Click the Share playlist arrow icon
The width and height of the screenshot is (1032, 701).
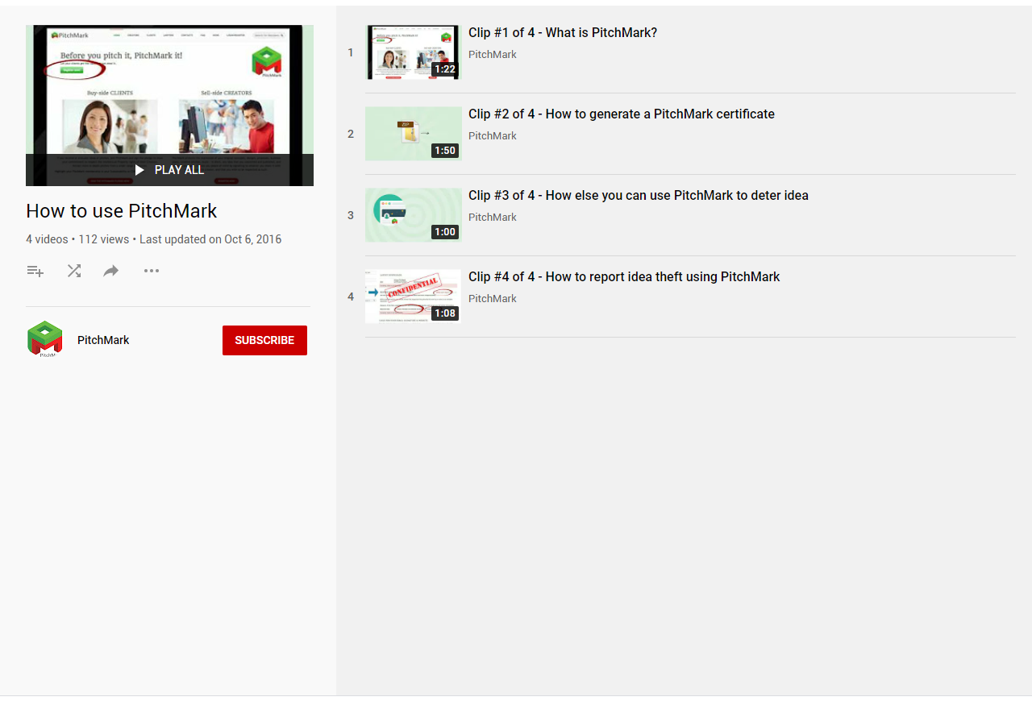[x=111, y=271]
